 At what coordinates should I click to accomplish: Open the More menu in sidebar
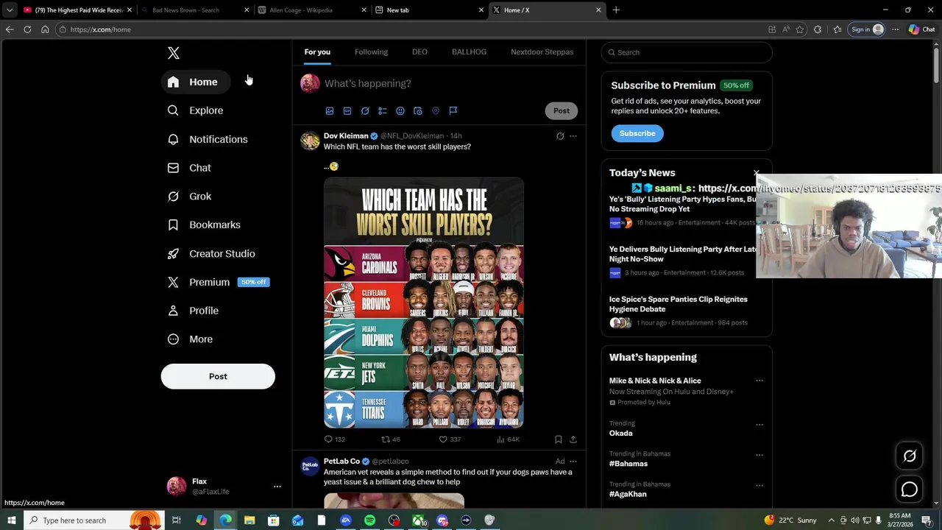[191, 339]
